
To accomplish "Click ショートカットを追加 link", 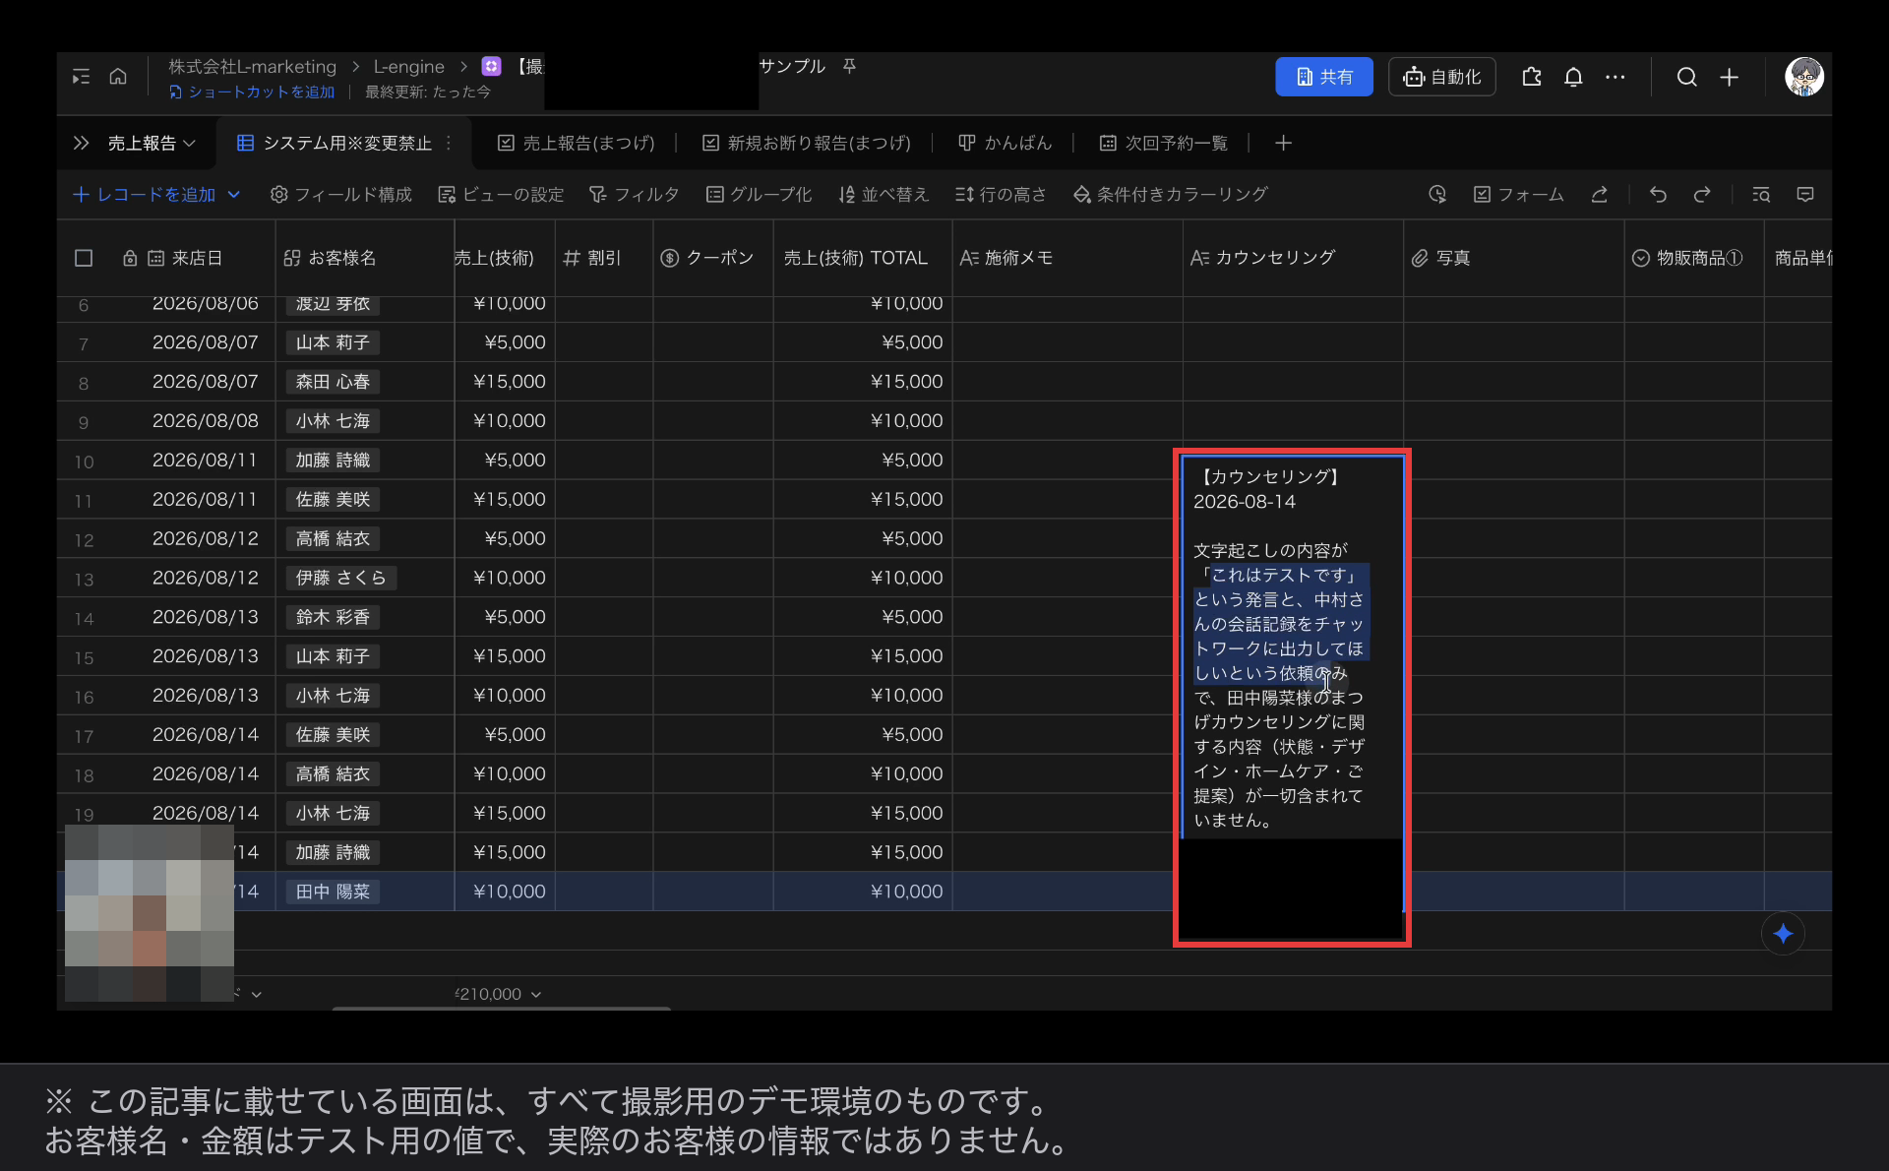I will tap(252, 92).
